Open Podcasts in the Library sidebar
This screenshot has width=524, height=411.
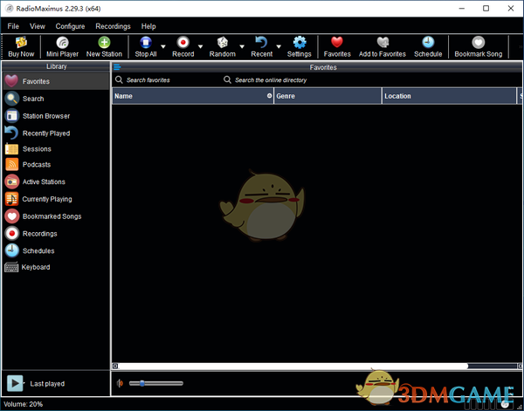56,165
